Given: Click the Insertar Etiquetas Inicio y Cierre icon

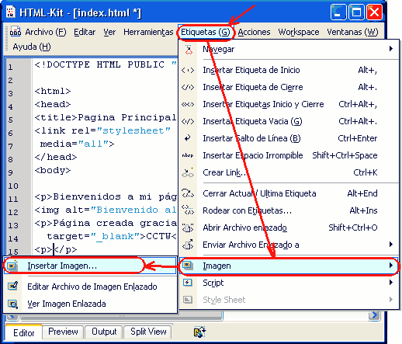Looking at the screenshot, I should 188,104.
